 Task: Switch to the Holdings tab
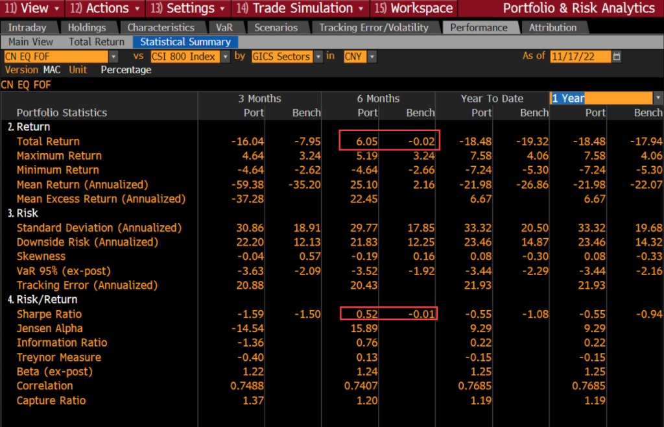[86, 27]
